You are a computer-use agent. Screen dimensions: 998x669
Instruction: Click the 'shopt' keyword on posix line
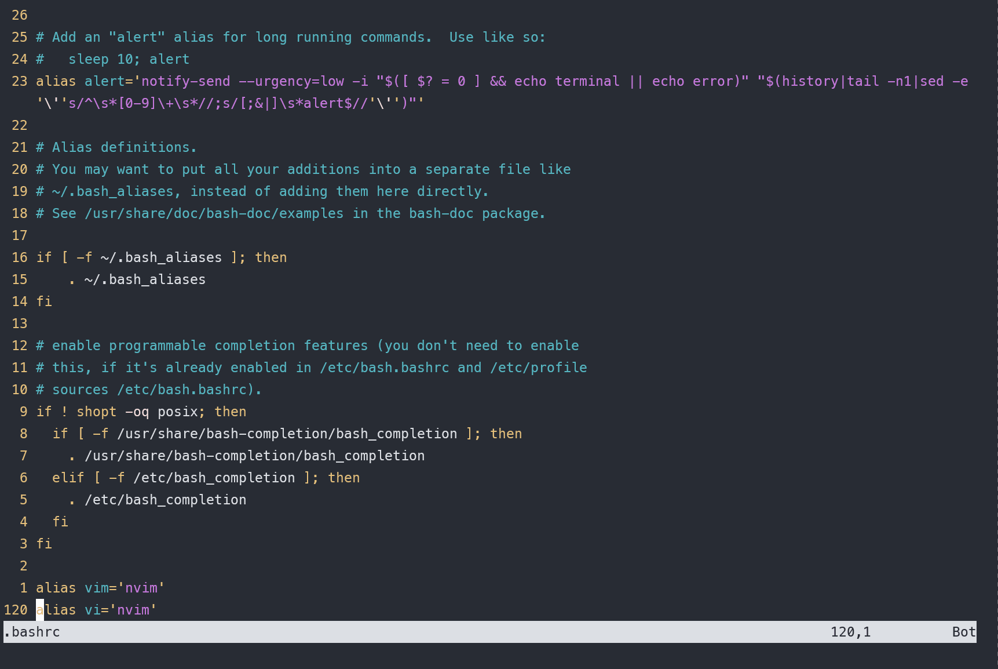click(96, 412)
